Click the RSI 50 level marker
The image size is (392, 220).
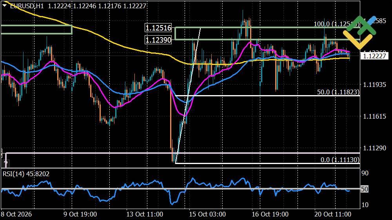coord(365,189)
